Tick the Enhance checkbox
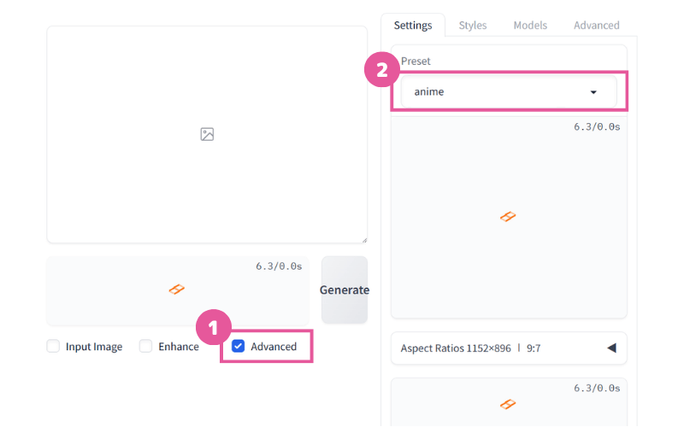684x427 pixels. [145, 347]
